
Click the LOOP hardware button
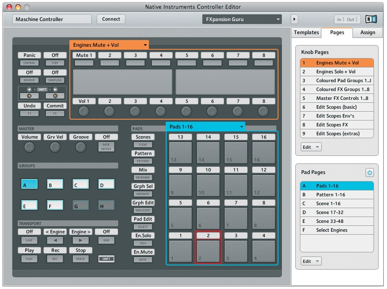coord(29,240)
